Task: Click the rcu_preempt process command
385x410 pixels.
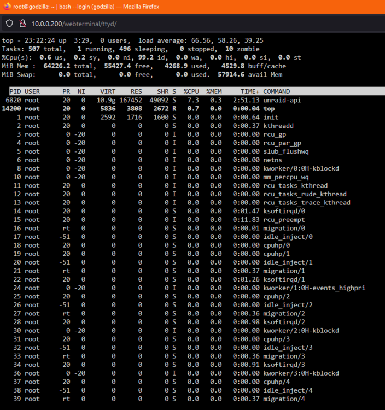Action: coord(284,220)
